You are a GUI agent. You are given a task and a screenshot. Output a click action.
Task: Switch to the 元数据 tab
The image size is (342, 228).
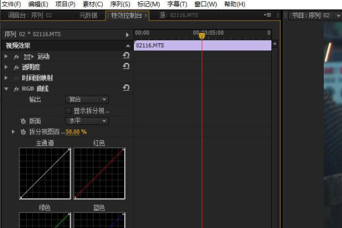88,15
